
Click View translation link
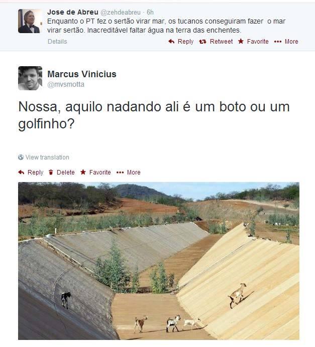pyautogui.click(x=47, y=157)
